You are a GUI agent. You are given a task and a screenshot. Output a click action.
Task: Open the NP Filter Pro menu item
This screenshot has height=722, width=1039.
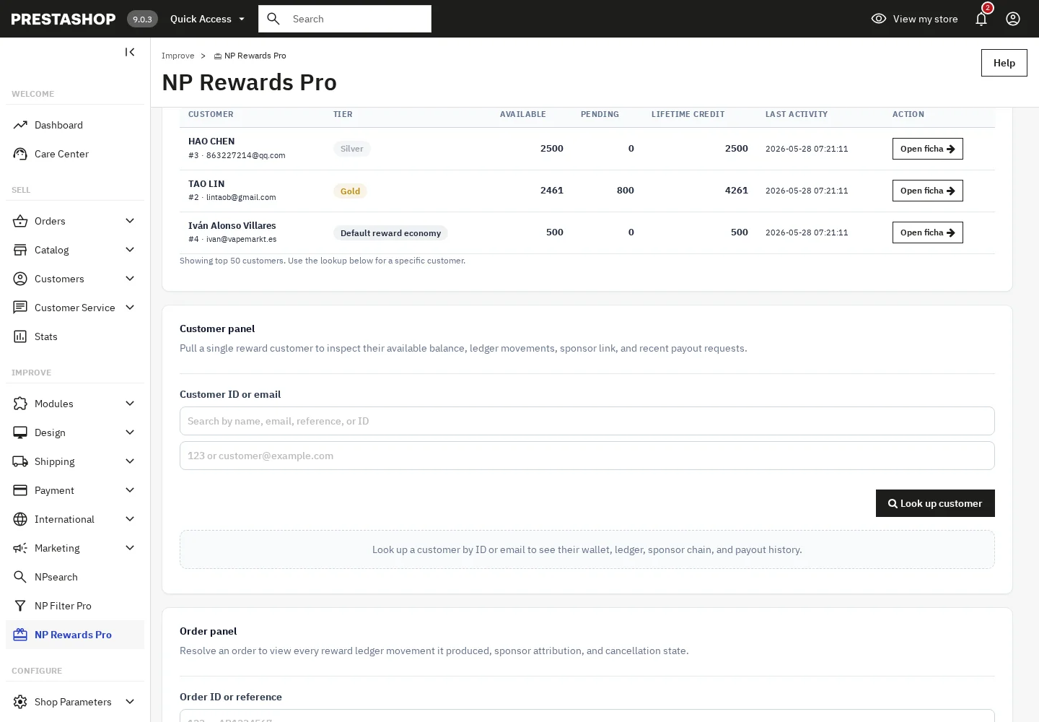click(x=75, y=606)
